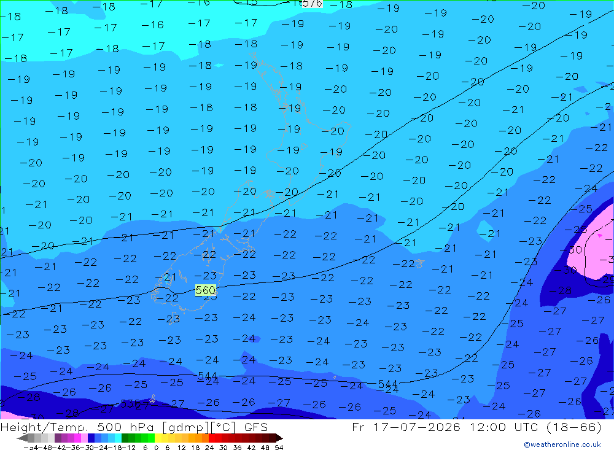The image size is (614, 450).
Task: Click the 536 contour label near bottom left
Action: (130, 404)
